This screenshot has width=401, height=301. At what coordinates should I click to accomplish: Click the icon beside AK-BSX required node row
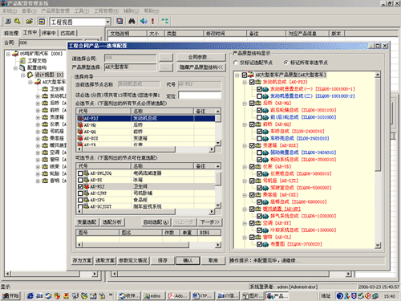[x=80, y=138]
